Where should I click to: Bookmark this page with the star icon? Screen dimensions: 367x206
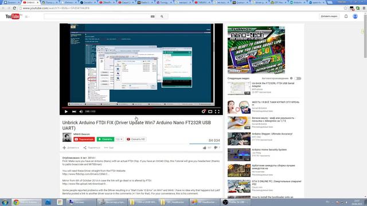click(x=345, y=8)
